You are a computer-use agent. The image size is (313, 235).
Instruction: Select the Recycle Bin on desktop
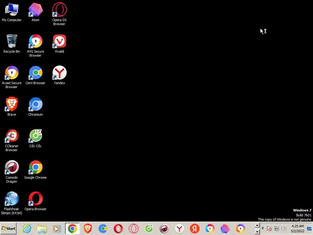(x=12, y=44)
